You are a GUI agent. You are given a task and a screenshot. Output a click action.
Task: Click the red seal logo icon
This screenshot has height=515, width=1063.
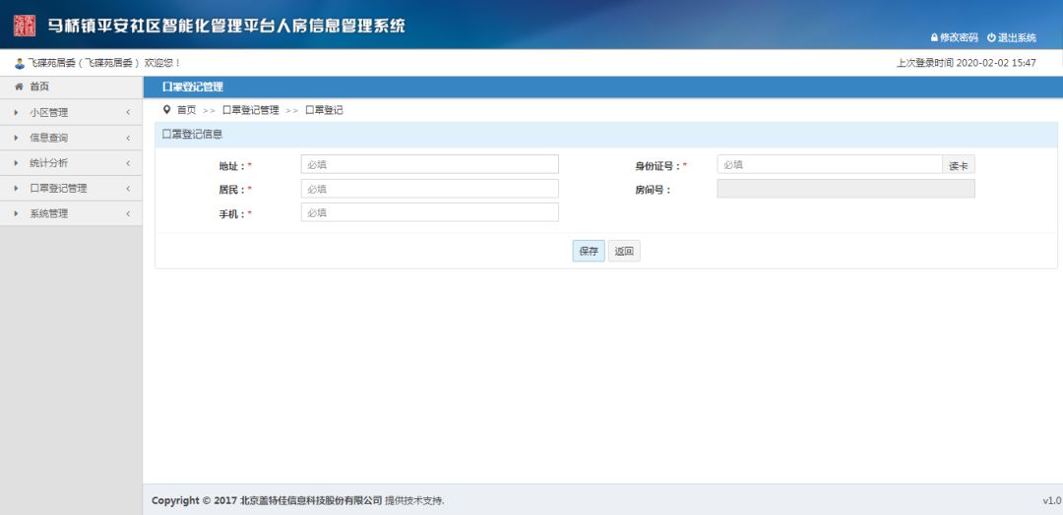click(x=25, y=26)
